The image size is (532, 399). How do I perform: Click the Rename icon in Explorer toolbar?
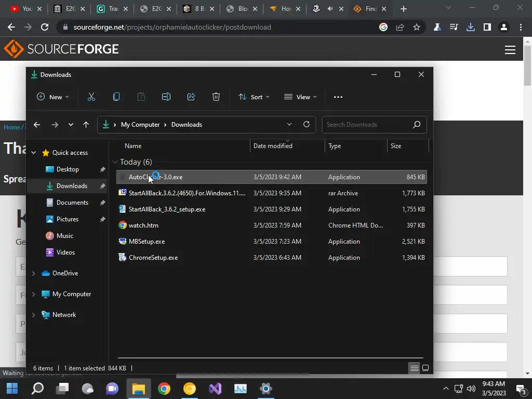(x=166, y=97)
